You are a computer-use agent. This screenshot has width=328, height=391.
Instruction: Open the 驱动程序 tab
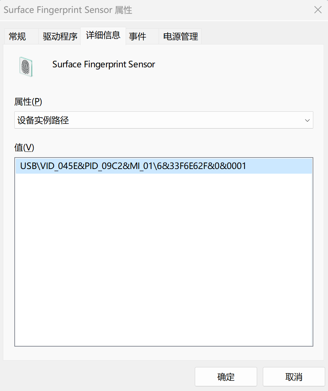click(59, 37)
